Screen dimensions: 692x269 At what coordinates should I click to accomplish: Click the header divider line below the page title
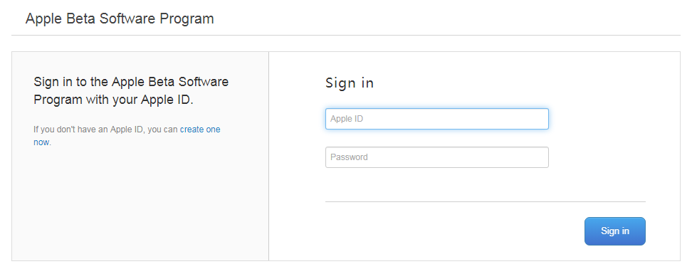click(x=346, y=36)
